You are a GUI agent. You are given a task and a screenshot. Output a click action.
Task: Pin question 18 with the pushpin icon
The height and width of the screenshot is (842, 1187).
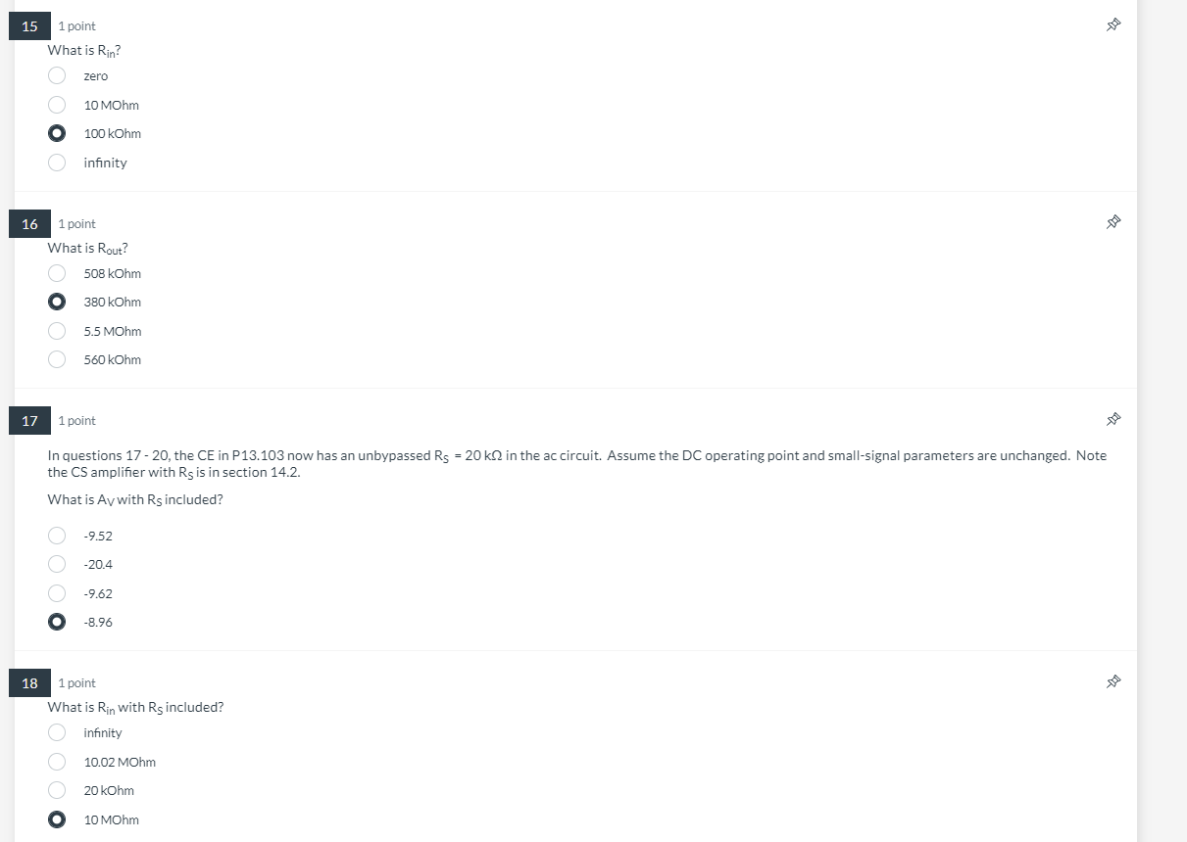[1113, 681]
